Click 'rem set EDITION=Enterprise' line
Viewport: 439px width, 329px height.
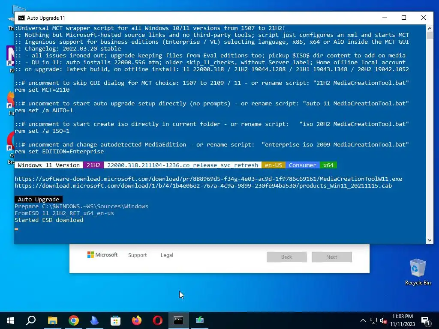pyautogui.click(x=59, y=151)
